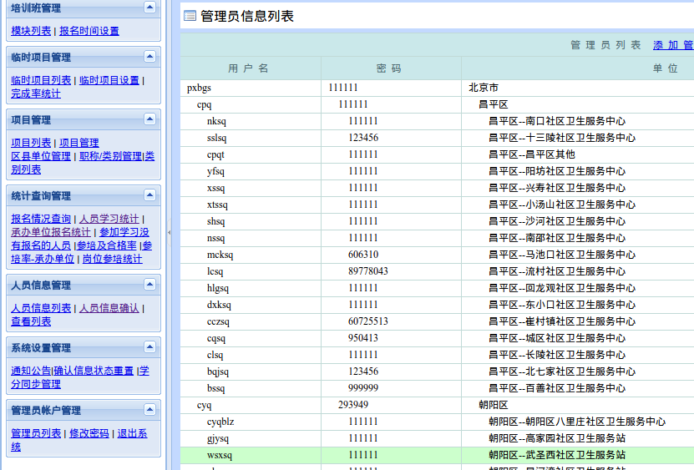Open the 报名情况查询 link
This screenshot has height=470, width=694.
(41, 219)
